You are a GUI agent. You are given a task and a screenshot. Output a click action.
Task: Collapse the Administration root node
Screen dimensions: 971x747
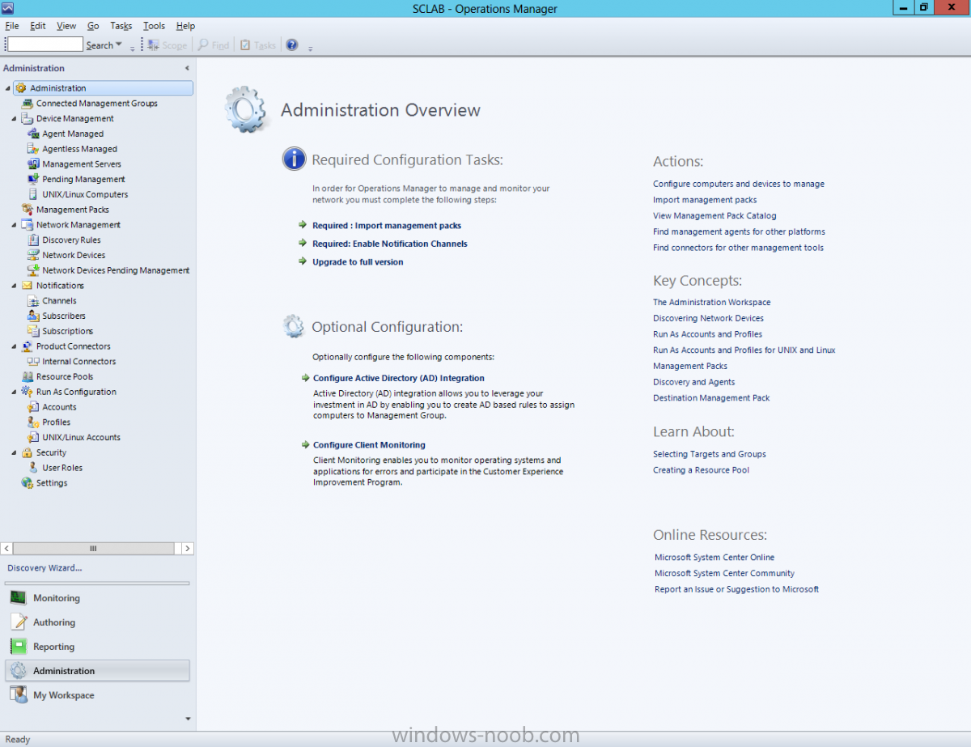(8, 88)
